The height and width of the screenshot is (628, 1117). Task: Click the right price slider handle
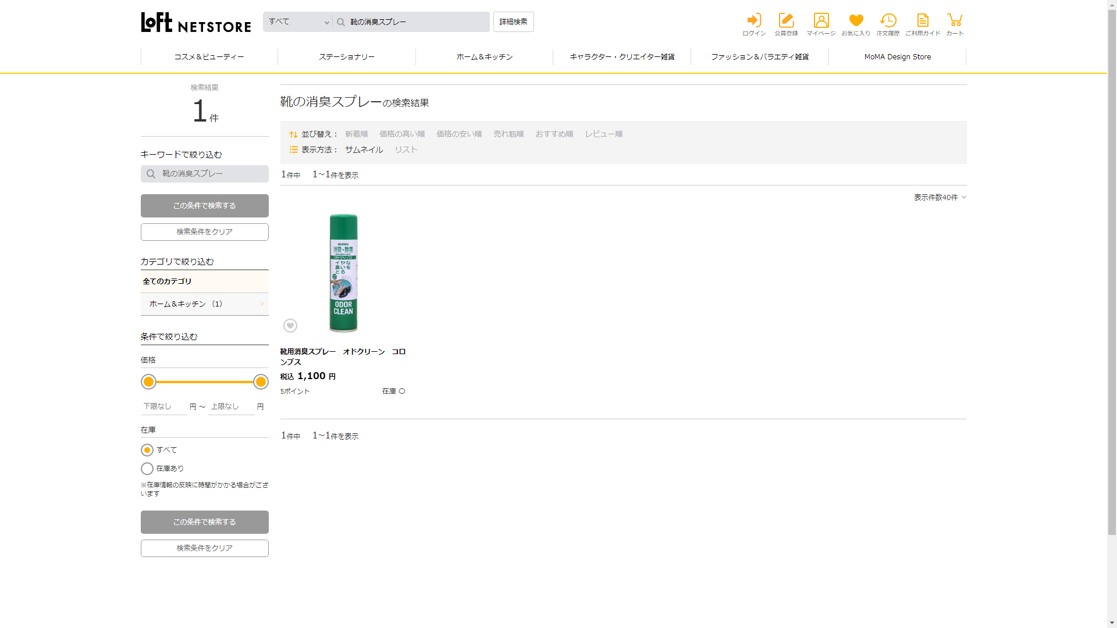[261, 382]
